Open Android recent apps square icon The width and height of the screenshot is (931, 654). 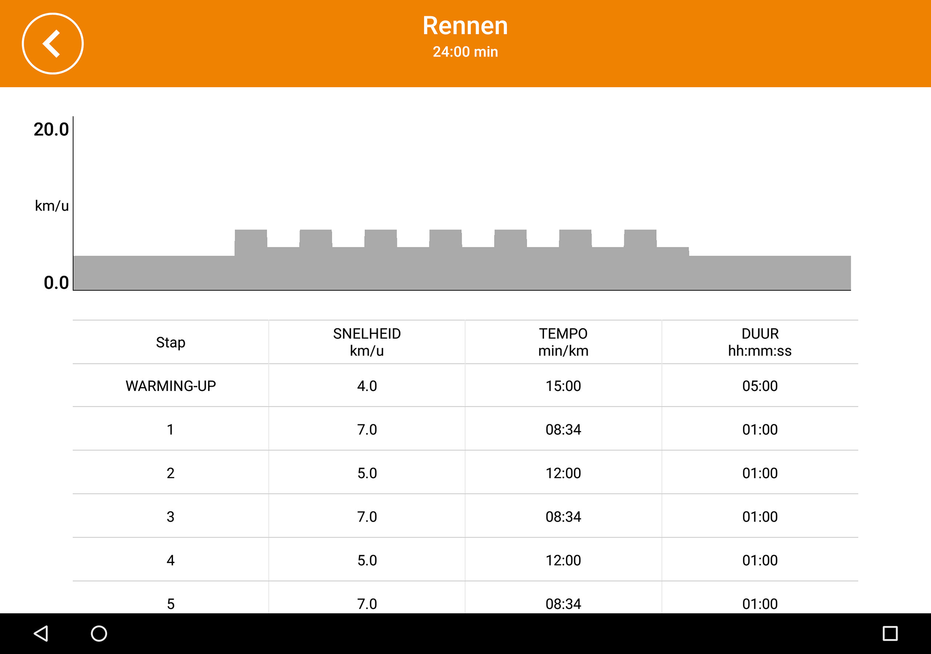coord(890,633)
